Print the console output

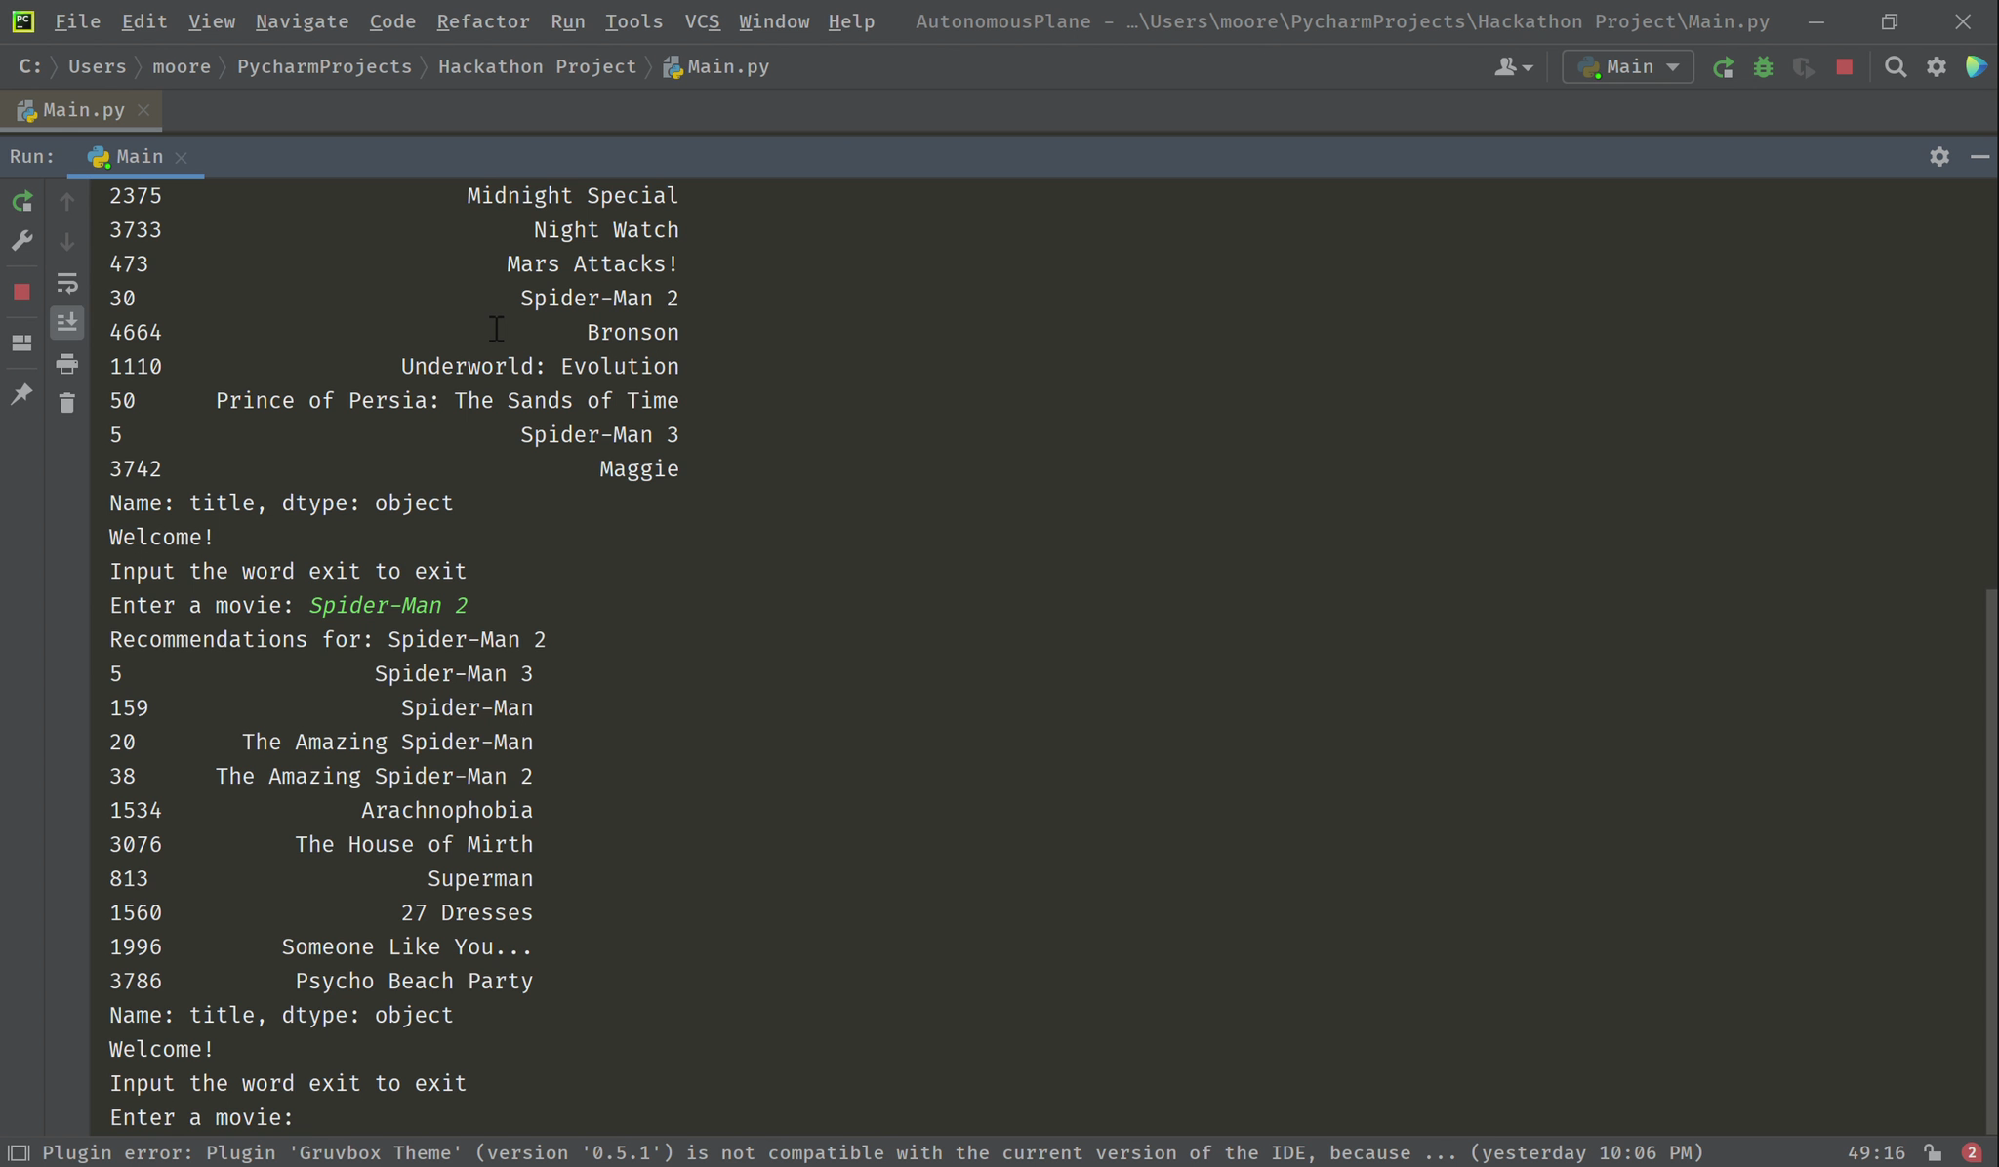[66, 364]
